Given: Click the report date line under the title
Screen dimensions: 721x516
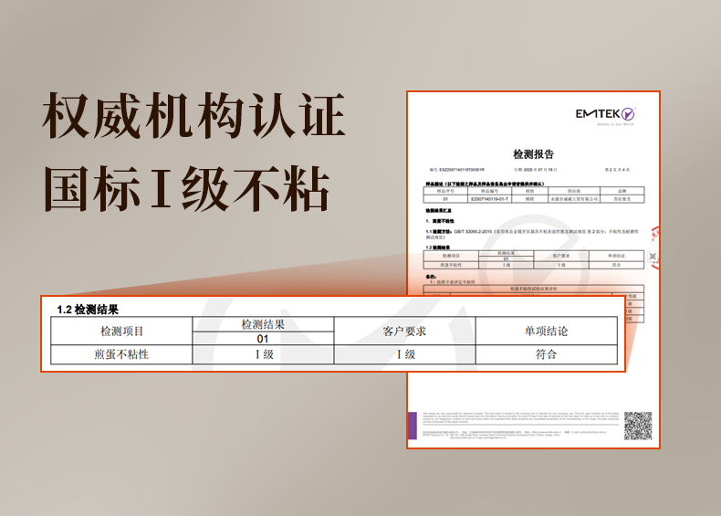Looking at the screenshot, I should 533,170.
